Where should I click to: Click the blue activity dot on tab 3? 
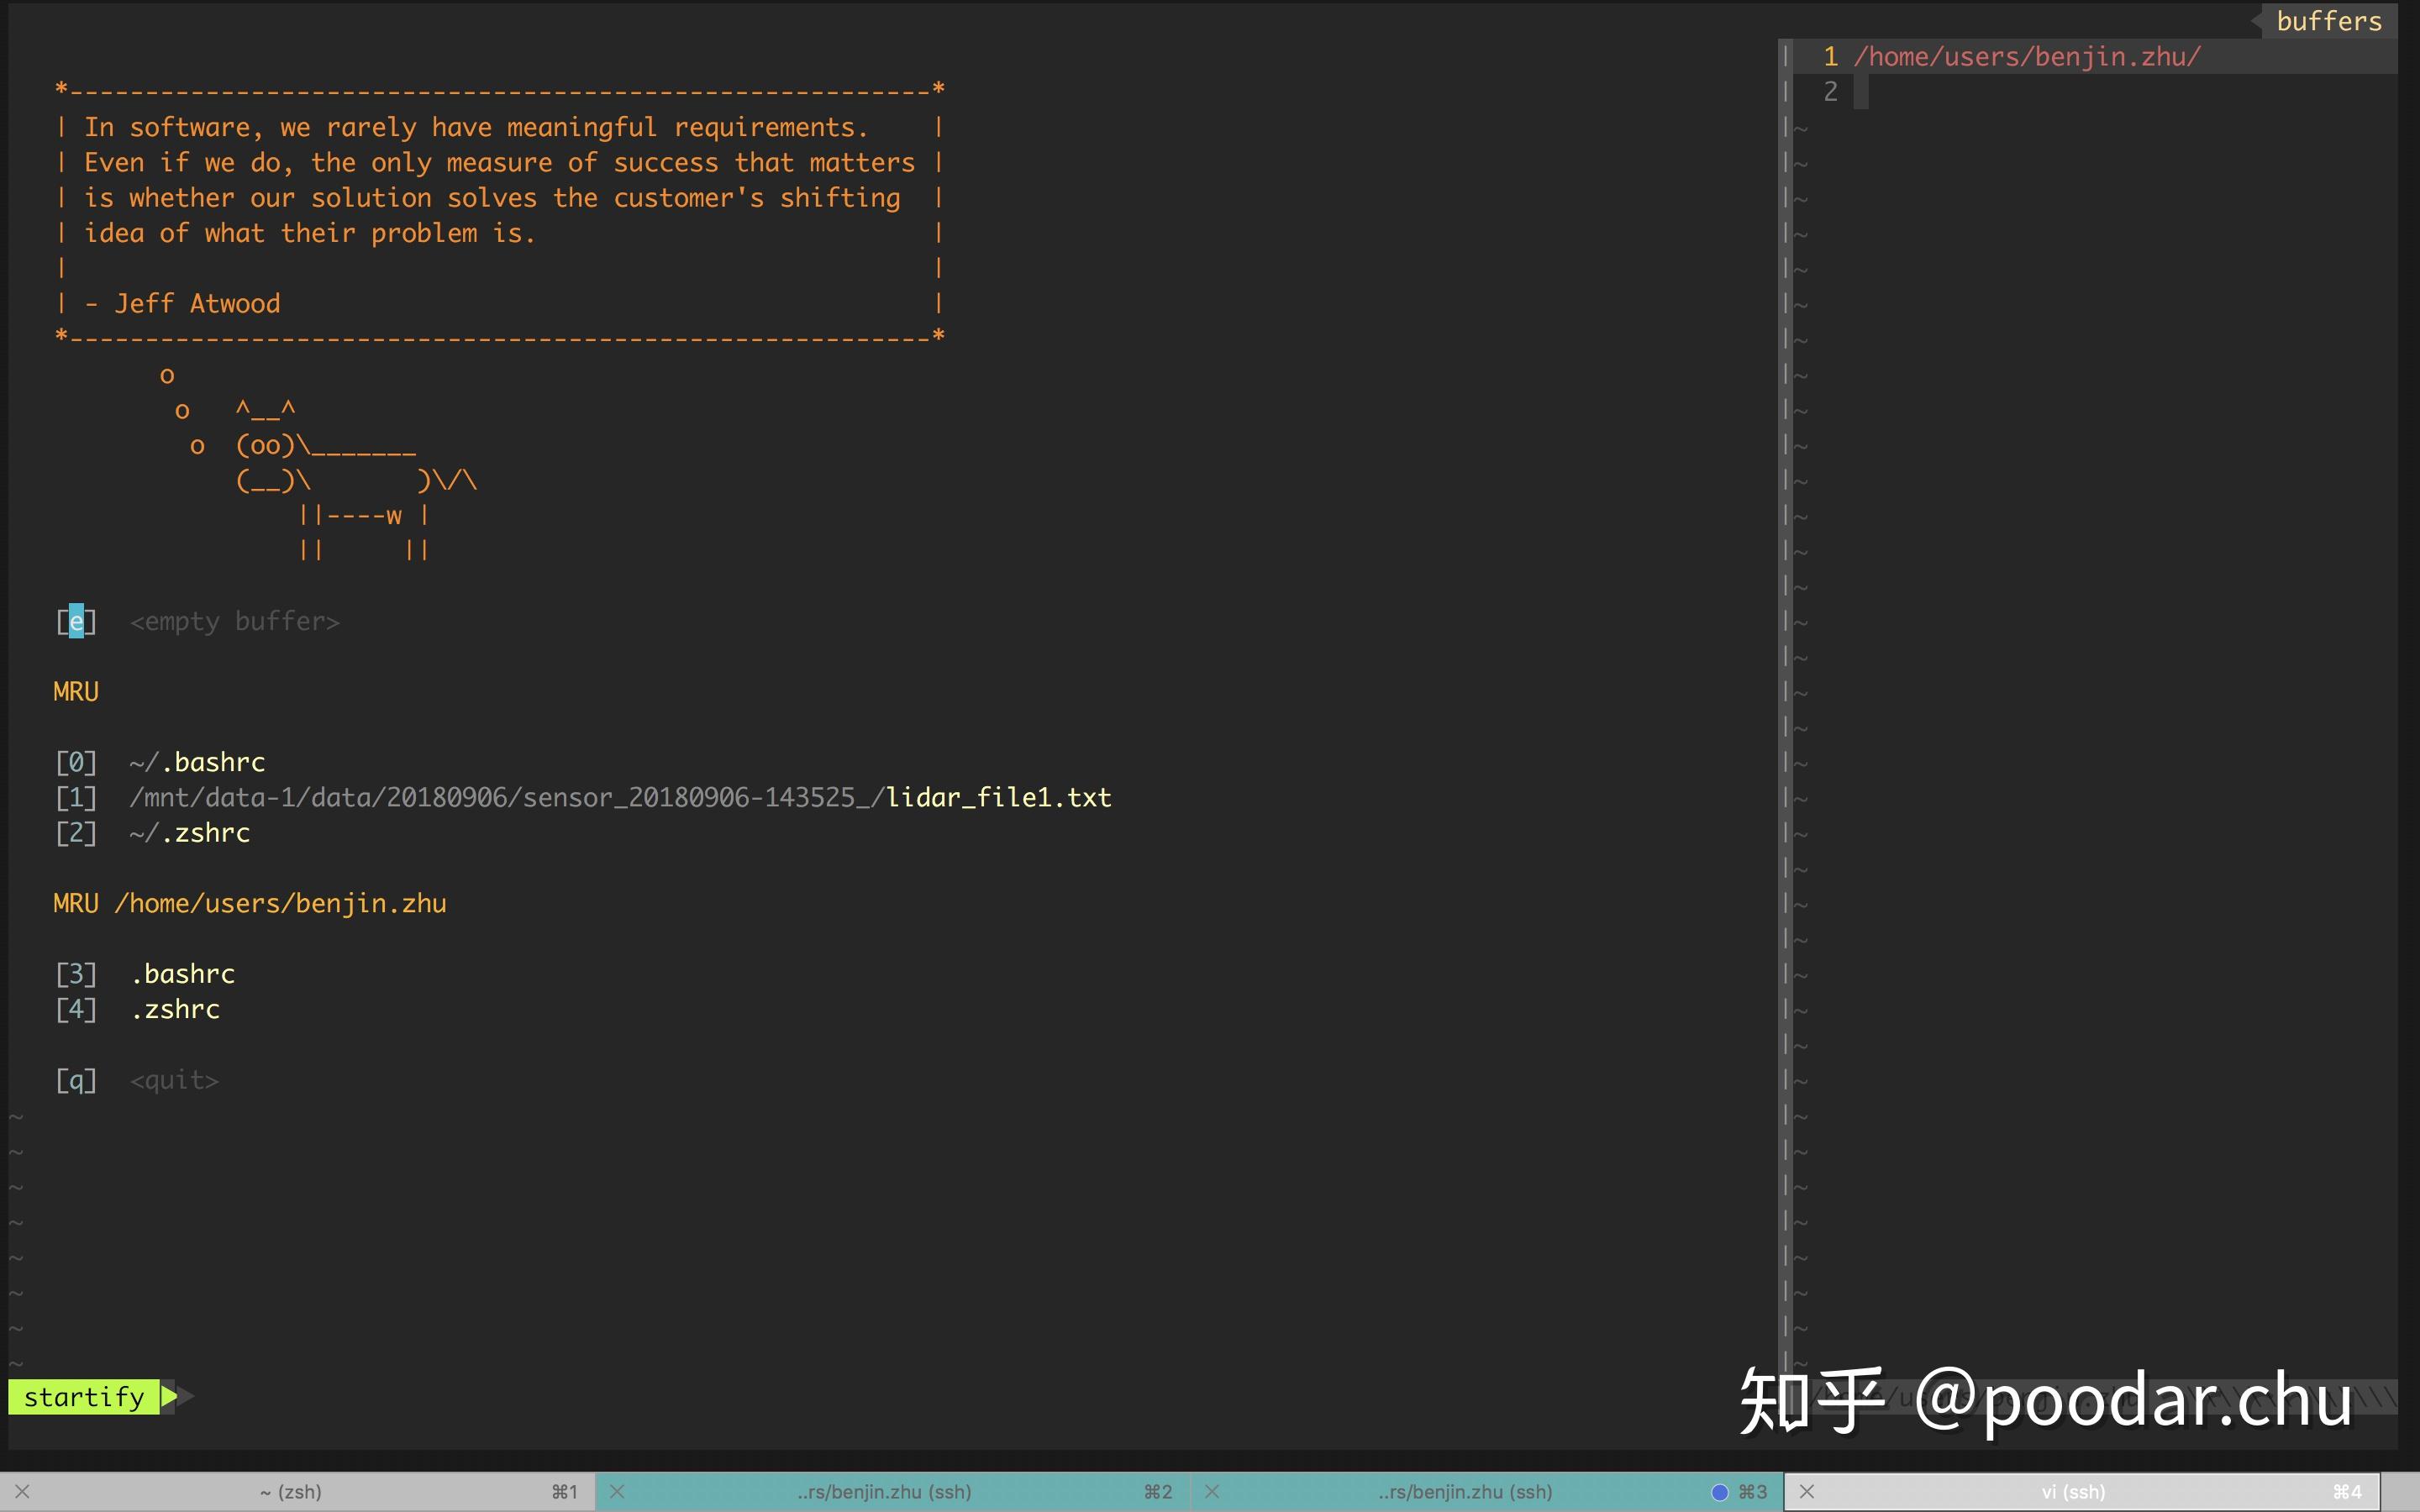point(1719,1492)
